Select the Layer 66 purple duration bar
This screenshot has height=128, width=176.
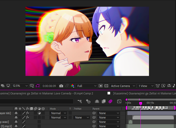click(x=152, y=113)
